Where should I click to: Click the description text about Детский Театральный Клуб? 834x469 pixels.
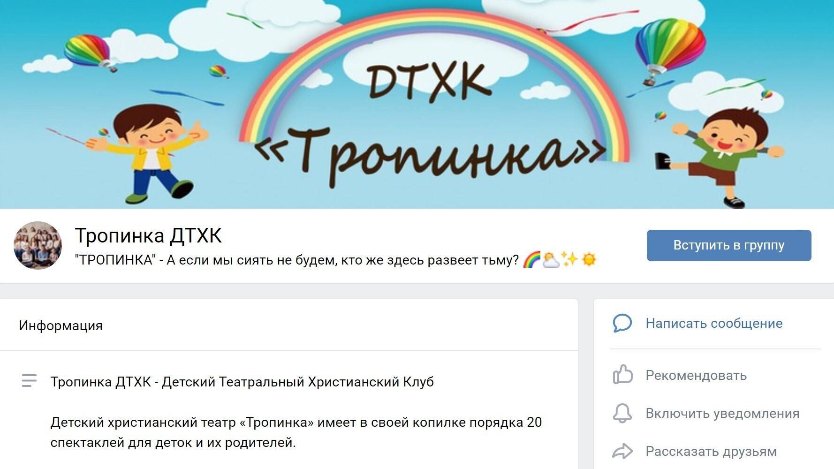click(242, 382)
